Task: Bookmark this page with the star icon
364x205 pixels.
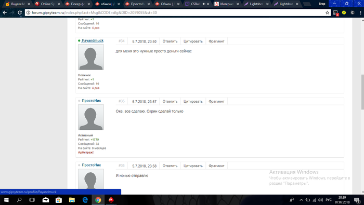Action: coord(327,12)
